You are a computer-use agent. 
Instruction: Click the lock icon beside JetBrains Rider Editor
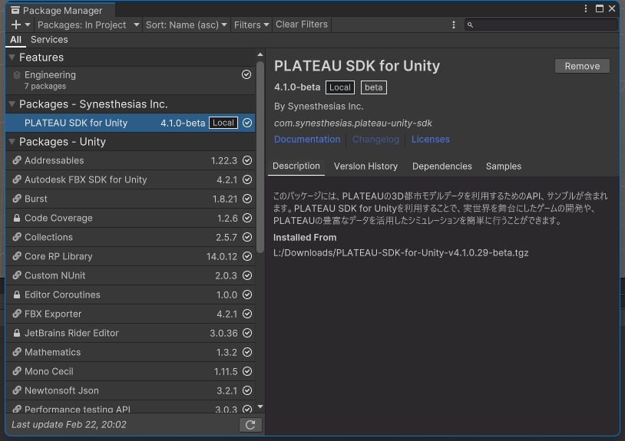pos(17,334)
